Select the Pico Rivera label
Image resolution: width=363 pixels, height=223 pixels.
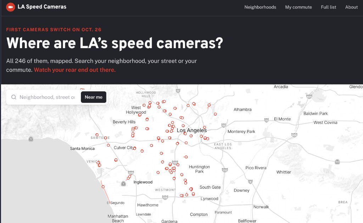click(256, 168)
